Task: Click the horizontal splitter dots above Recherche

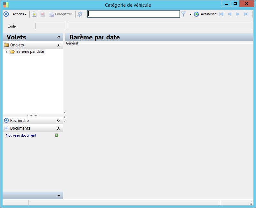Action: pos(33,115)
